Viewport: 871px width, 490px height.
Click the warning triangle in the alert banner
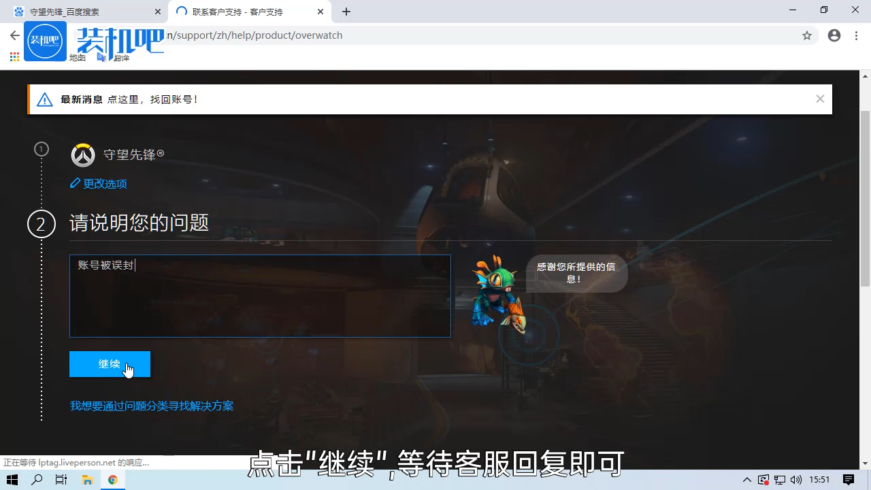[45, 99]
